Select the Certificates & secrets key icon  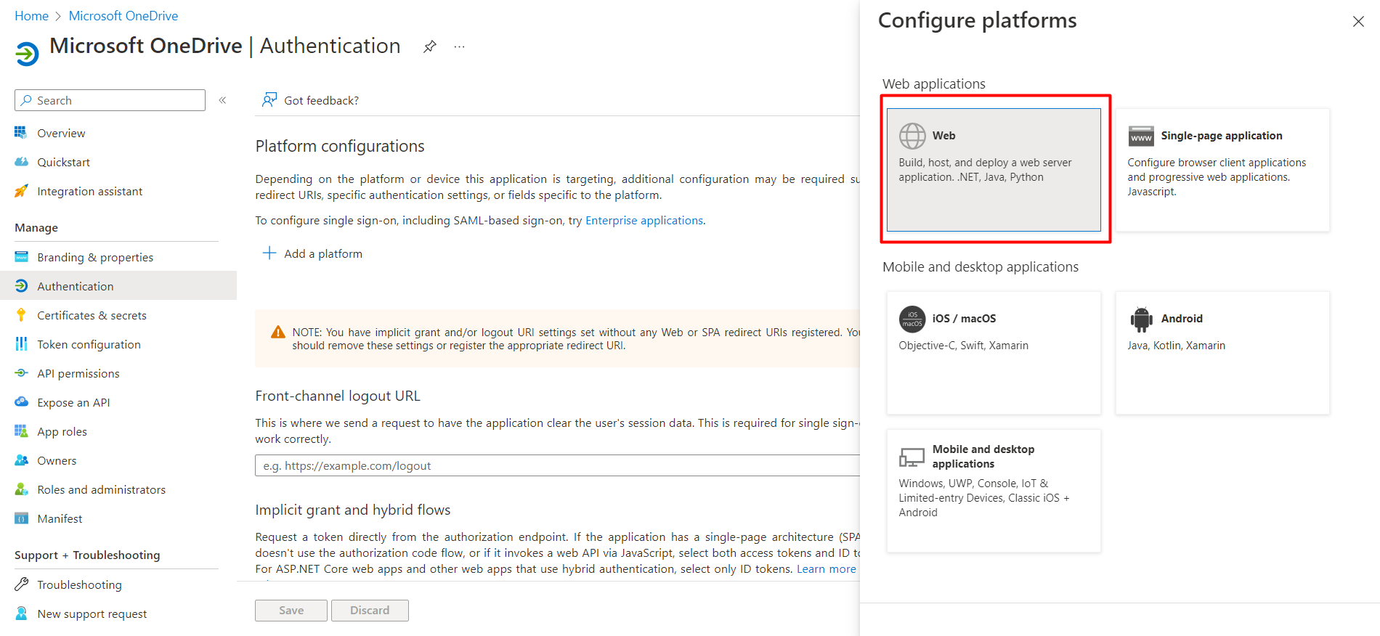[x=21, y=315]
